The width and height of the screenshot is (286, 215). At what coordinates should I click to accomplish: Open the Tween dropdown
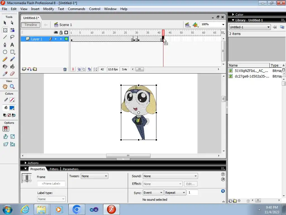click(x=94, y=176)
